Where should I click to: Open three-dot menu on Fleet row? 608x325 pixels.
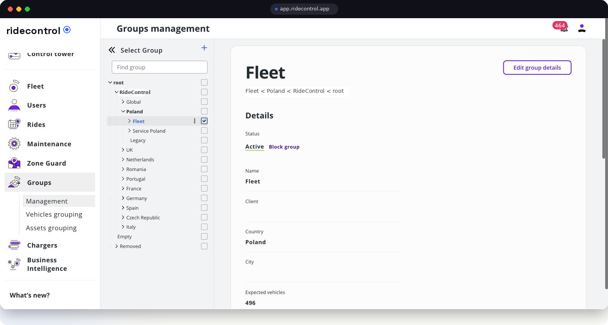195,121
